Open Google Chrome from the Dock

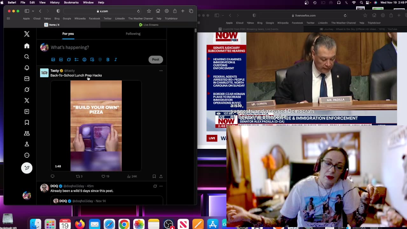coord(124,224)
